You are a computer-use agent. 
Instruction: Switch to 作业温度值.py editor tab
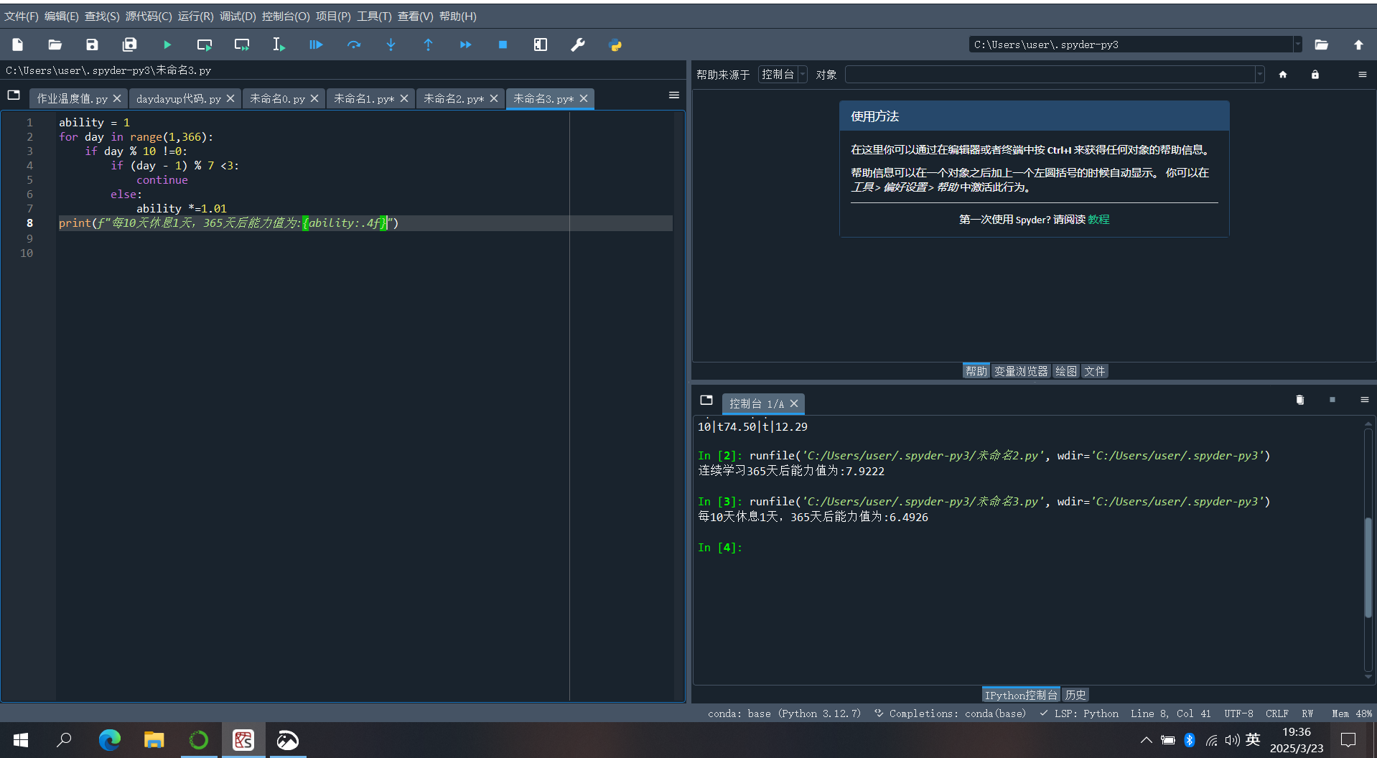pos(72,99)
